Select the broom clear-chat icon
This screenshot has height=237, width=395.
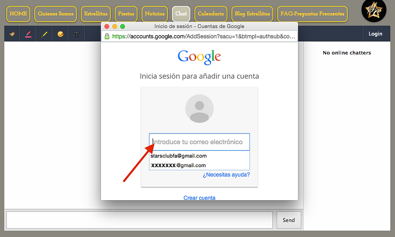point(12,34)
